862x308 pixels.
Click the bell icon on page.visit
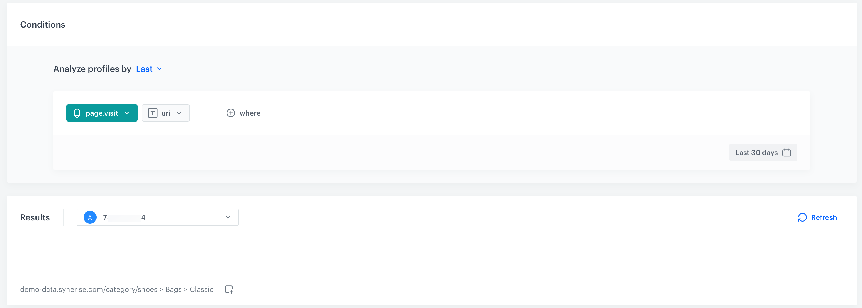[x=77, y=113]
